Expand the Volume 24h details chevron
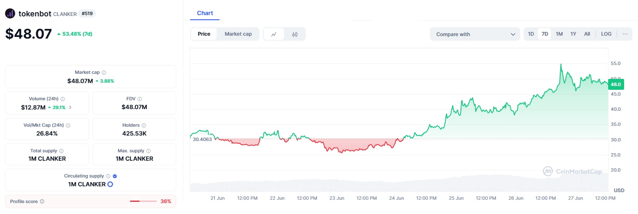 pyautogui.click(x=70, y=107)
